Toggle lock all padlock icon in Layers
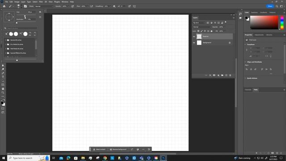The height and width of the screenshot is (161, 286). pyautogui.click(x=211, y=31)
